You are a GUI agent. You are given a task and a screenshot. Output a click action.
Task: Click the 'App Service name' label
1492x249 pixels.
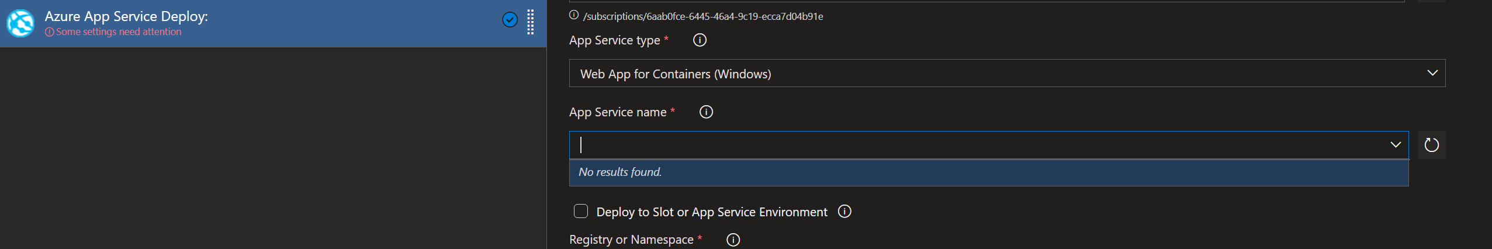pos(618,112)
